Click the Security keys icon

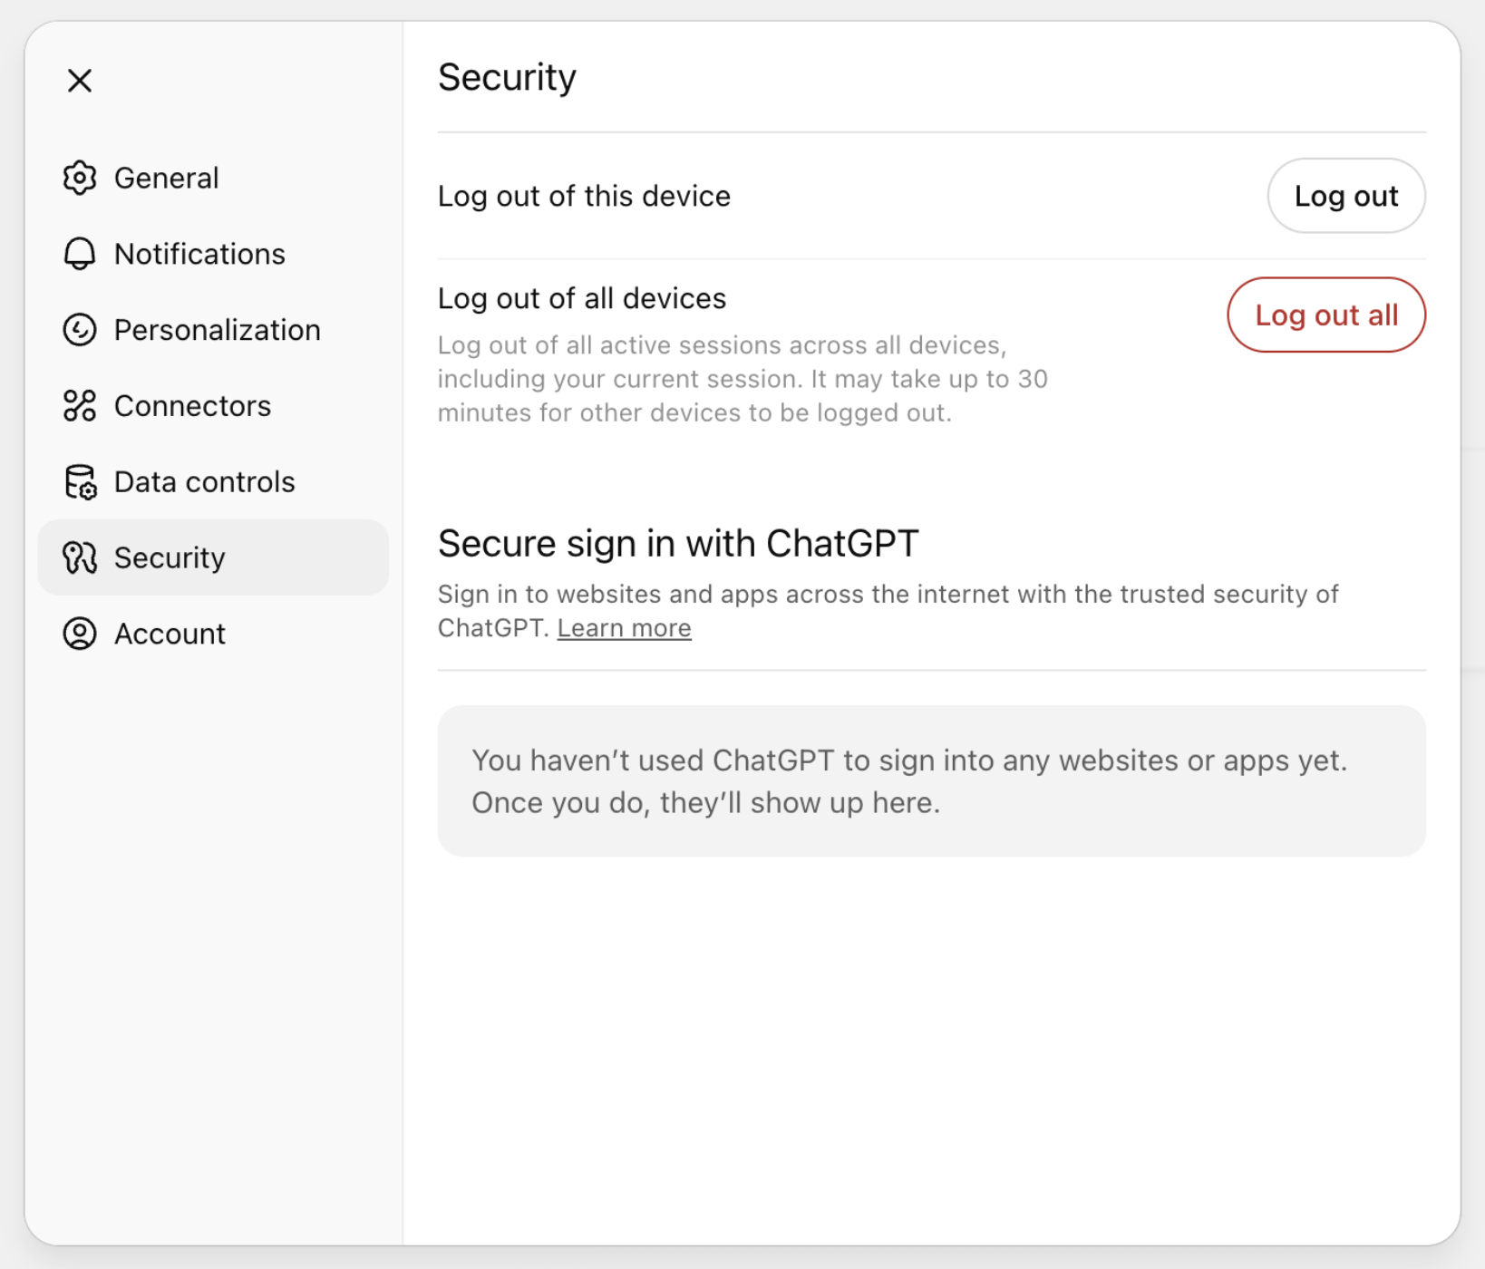click(80, 558)
